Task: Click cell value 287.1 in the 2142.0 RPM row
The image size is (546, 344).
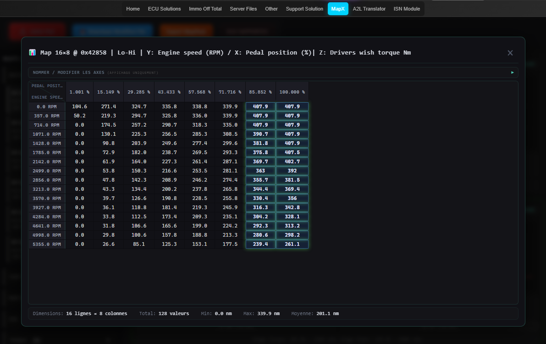Action: click(x=230, y=162)
